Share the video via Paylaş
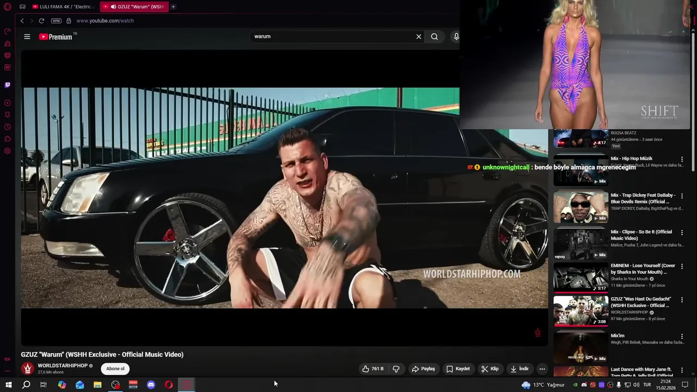Screen dimensions: 697x392 click(423, 369)
